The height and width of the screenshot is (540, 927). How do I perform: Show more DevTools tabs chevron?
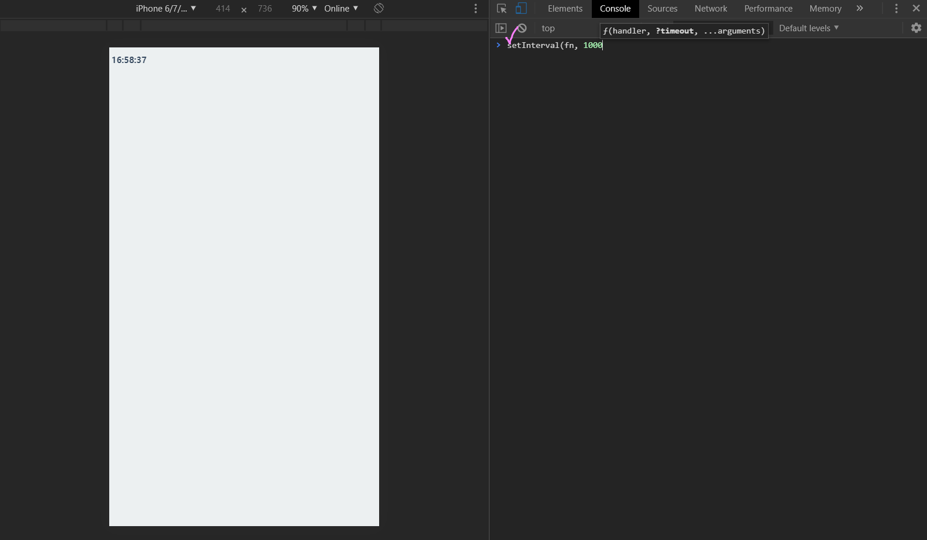click(x=859, y=9)
